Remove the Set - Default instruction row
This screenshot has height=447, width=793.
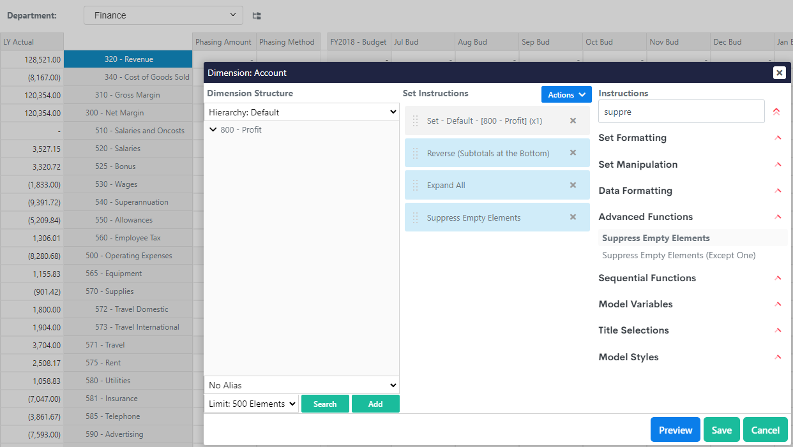tap(573, 121)
